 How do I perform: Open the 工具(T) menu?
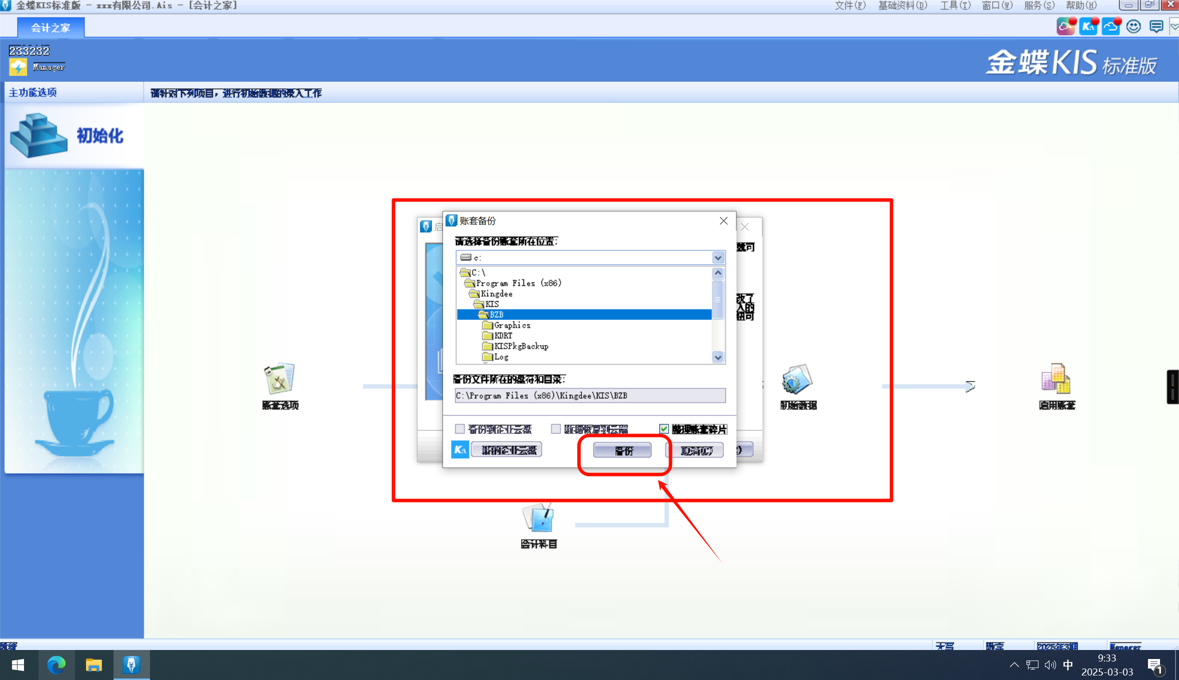click(954, 5)
